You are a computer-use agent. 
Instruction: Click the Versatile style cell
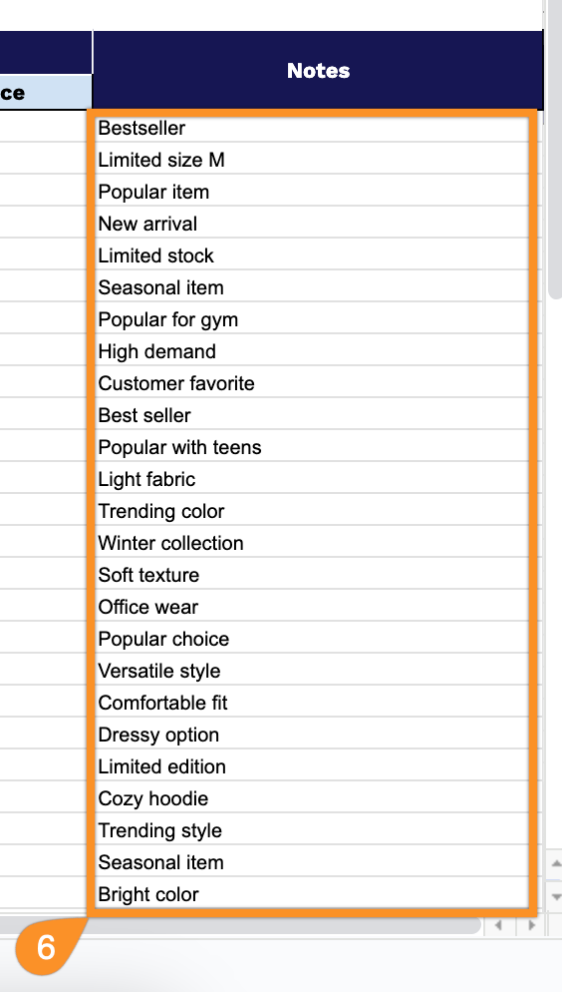pos(311,671)
